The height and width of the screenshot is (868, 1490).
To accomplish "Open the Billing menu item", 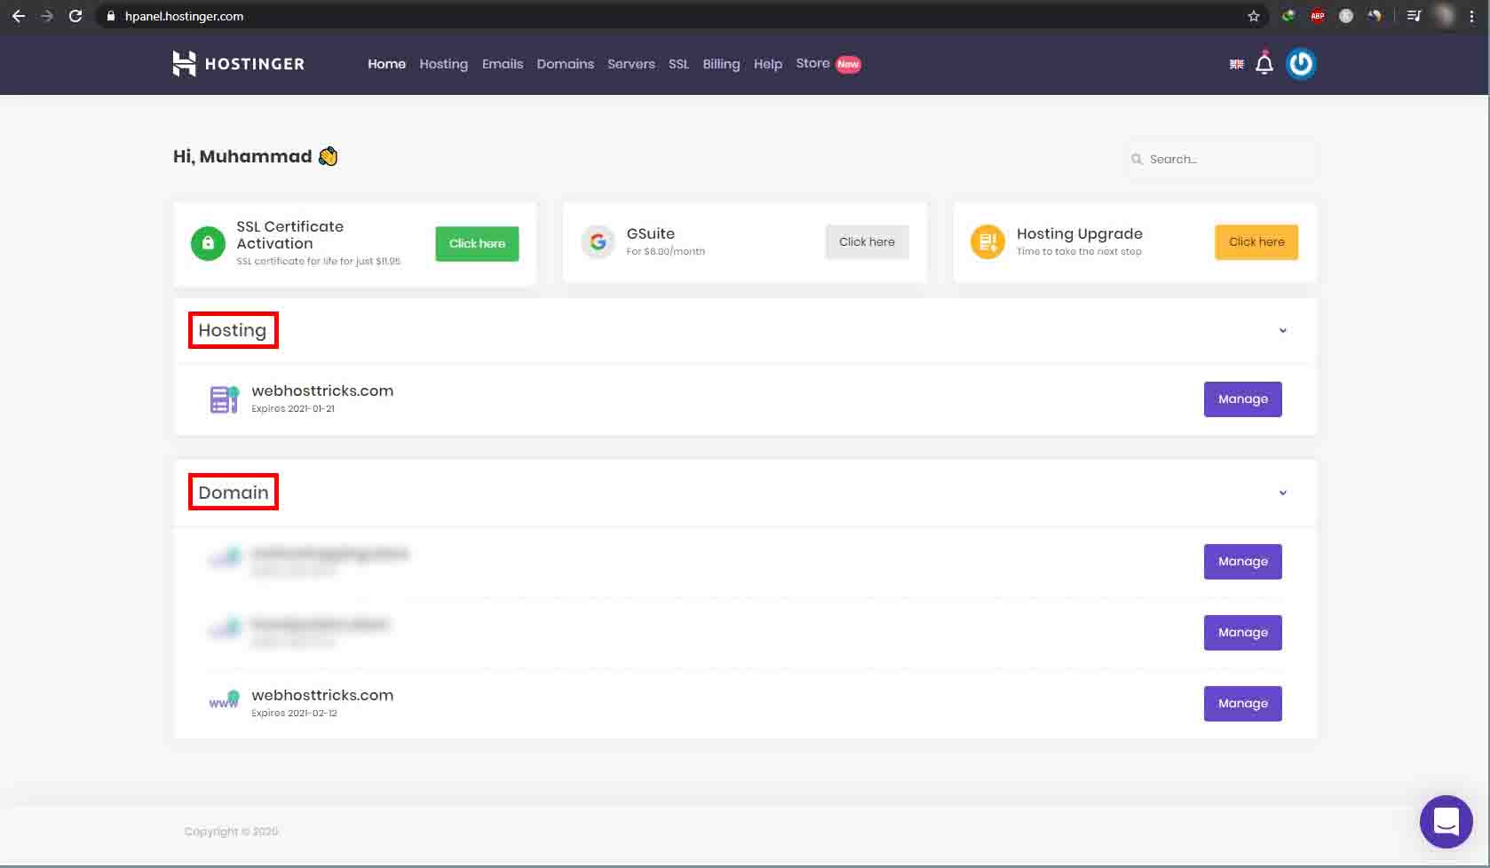I will 721,64.
